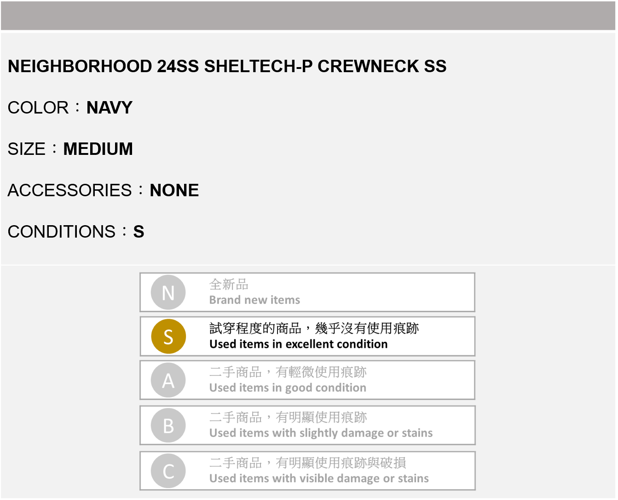Viewport: 618px width, 500px height.
Task: Click the NAVY color value
Action: (110, 108)
